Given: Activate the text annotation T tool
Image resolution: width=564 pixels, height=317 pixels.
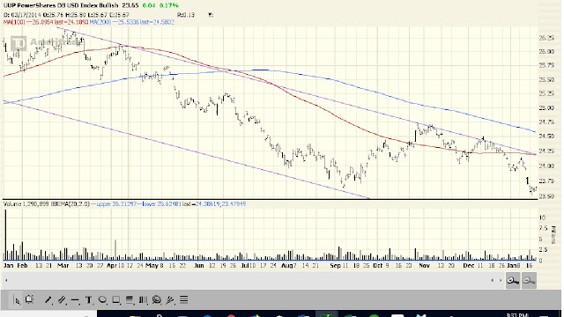Looking at the screenshot, I should coord(89,299).
